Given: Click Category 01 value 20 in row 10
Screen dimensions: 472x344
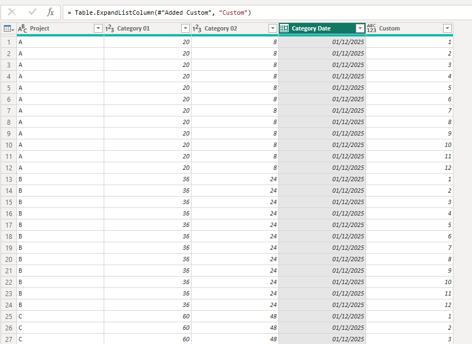Looking at the screenshot, I should tap(147, 145).
